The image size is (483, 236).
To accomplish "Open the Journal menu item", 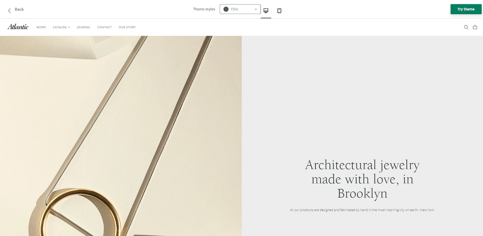I will click(83, 27).
